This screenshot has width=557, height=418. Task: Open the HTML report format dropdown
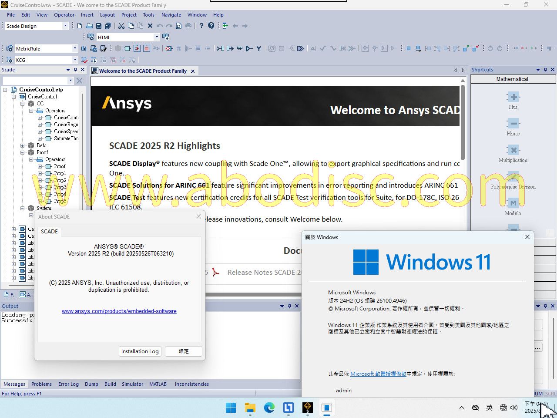coord(157,37)
